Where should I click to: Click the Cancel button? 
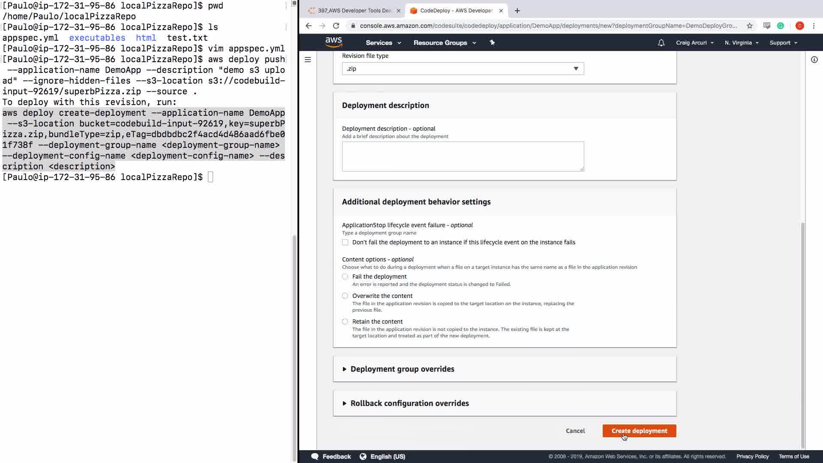point(575,431)
